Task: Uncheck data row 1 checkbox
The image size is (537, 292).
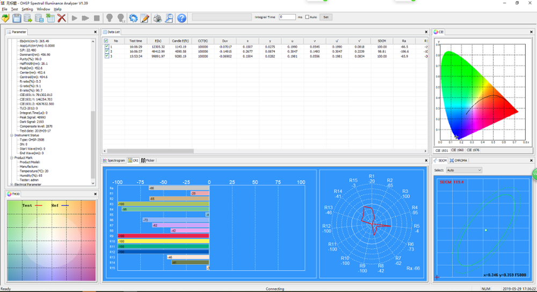Action: tap(106, 47)
